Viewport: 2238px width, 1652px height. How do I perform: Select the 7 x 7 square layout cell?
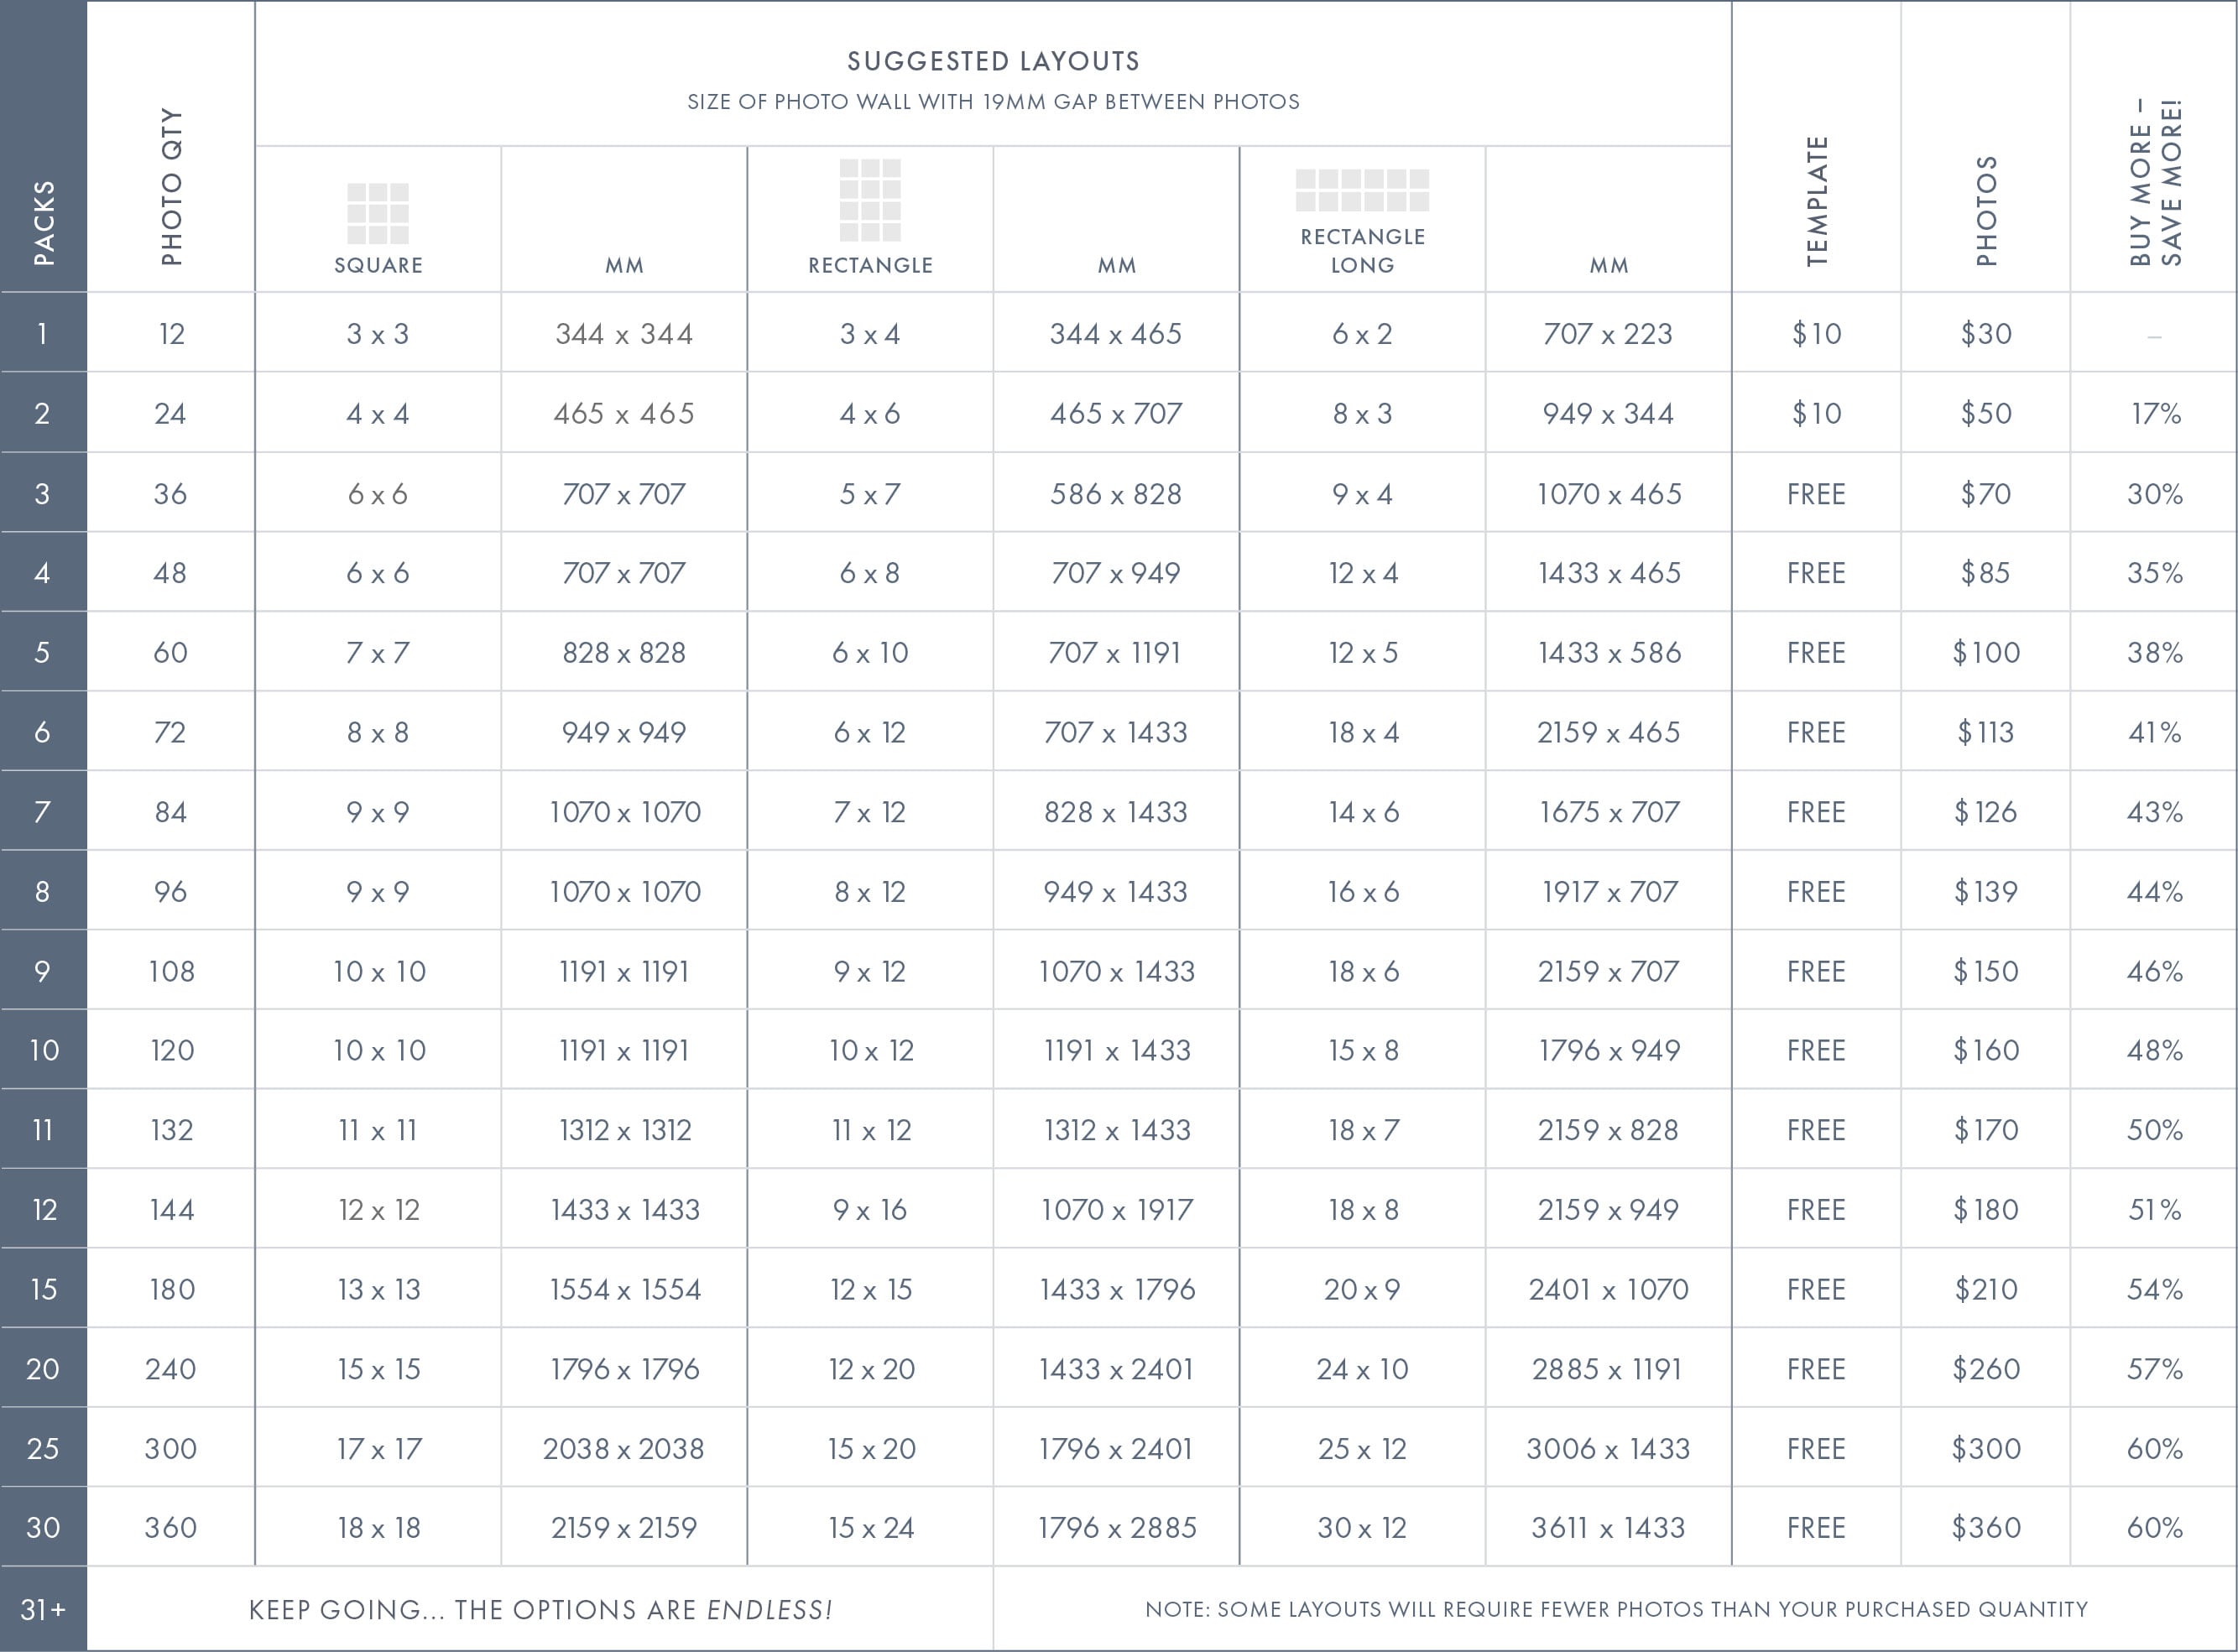[x=378, y=653]
